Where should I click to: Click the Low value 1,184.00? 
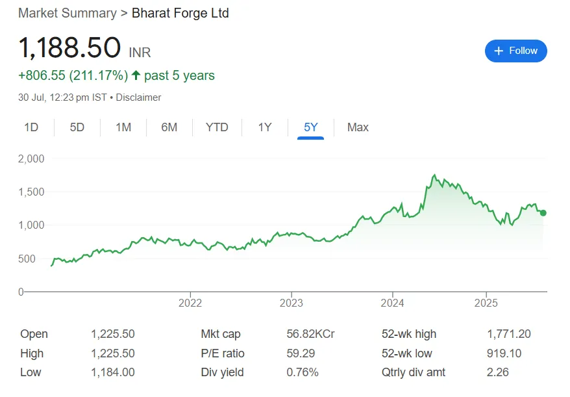[113, 372]
